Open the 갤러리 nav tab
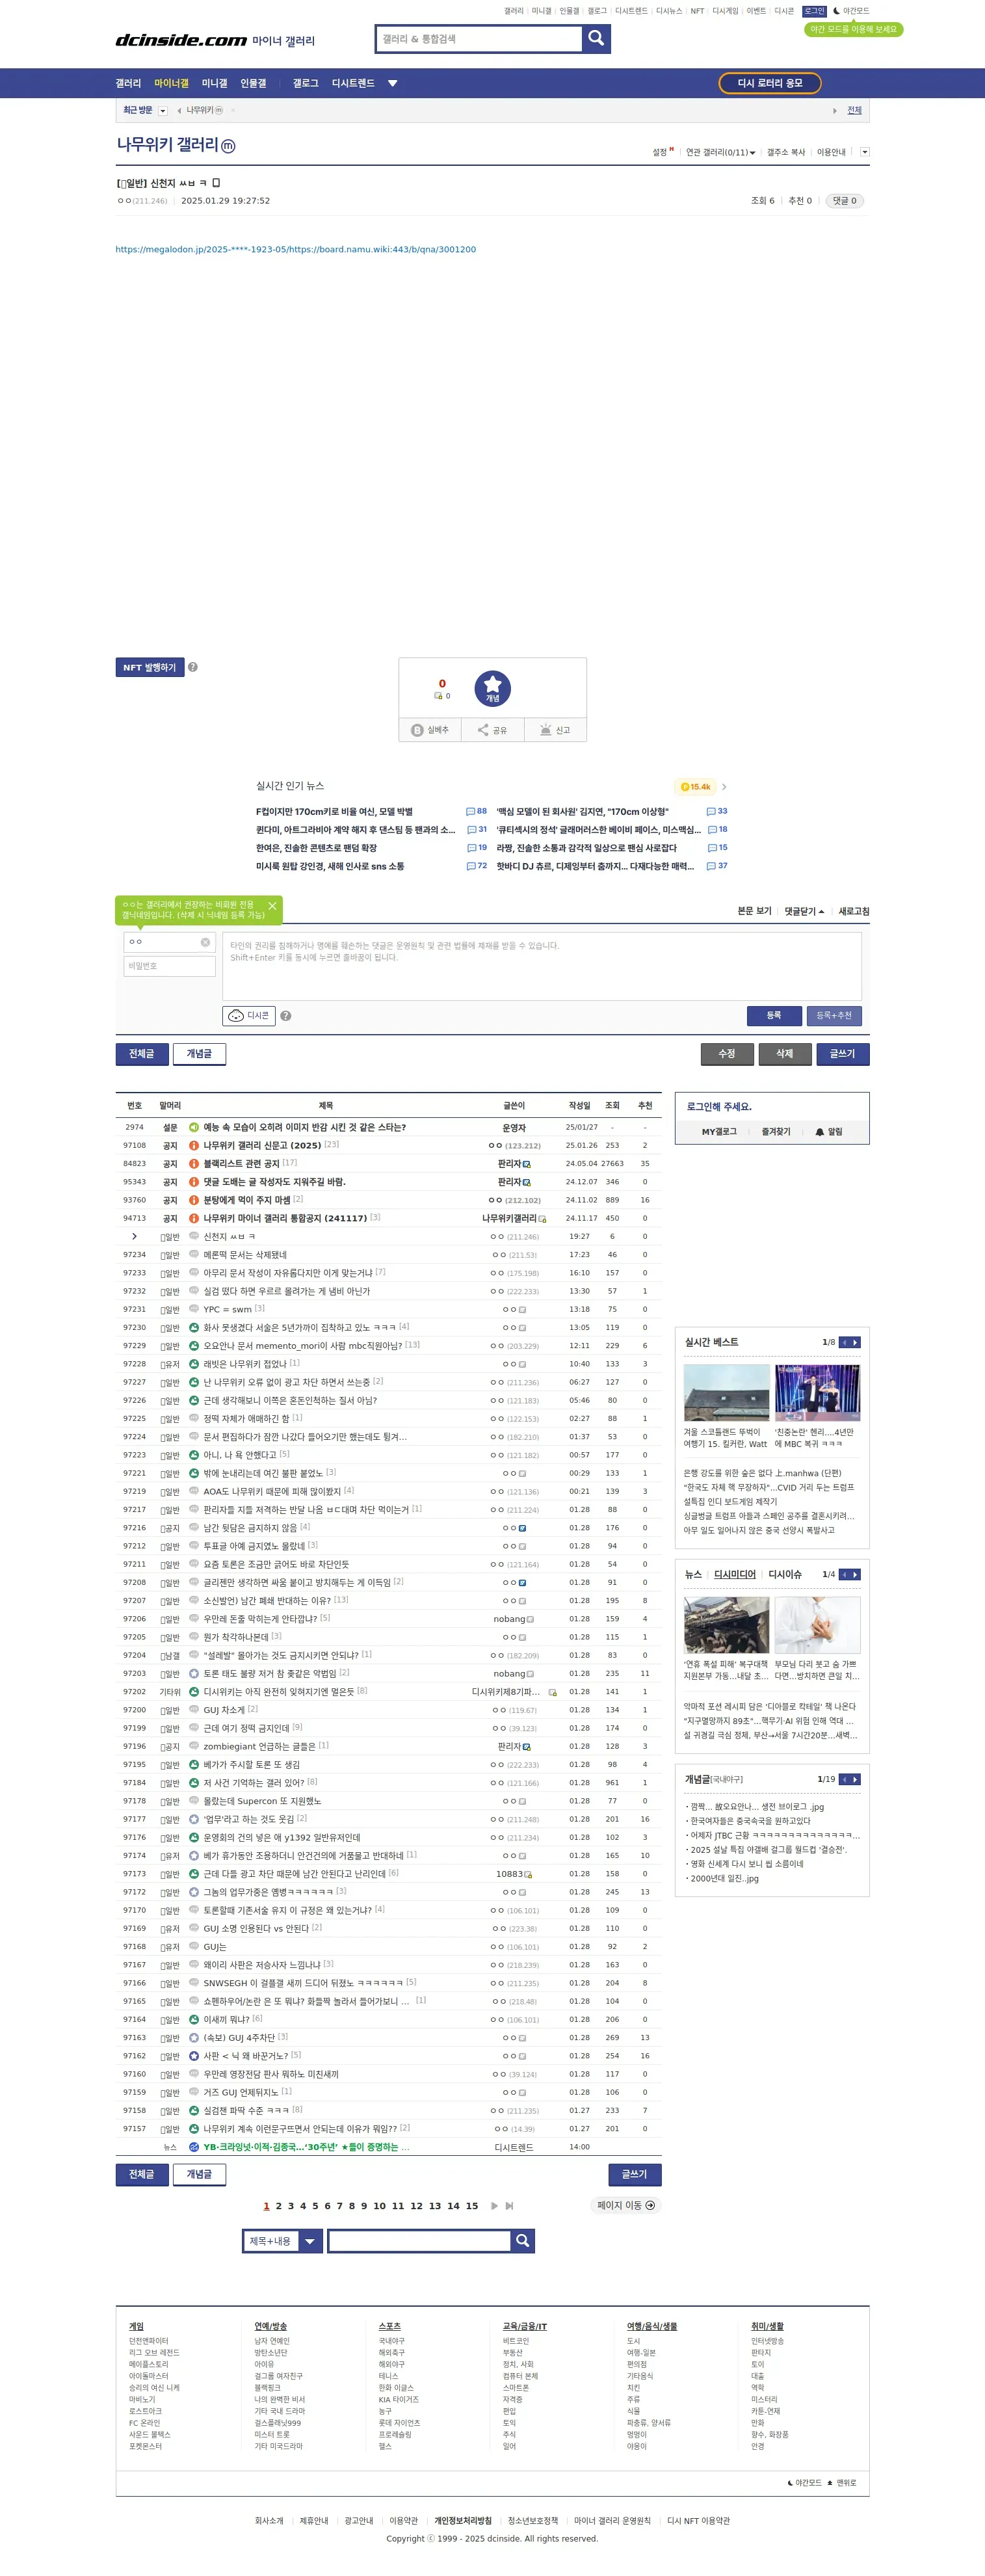 (x=128, y=83)
